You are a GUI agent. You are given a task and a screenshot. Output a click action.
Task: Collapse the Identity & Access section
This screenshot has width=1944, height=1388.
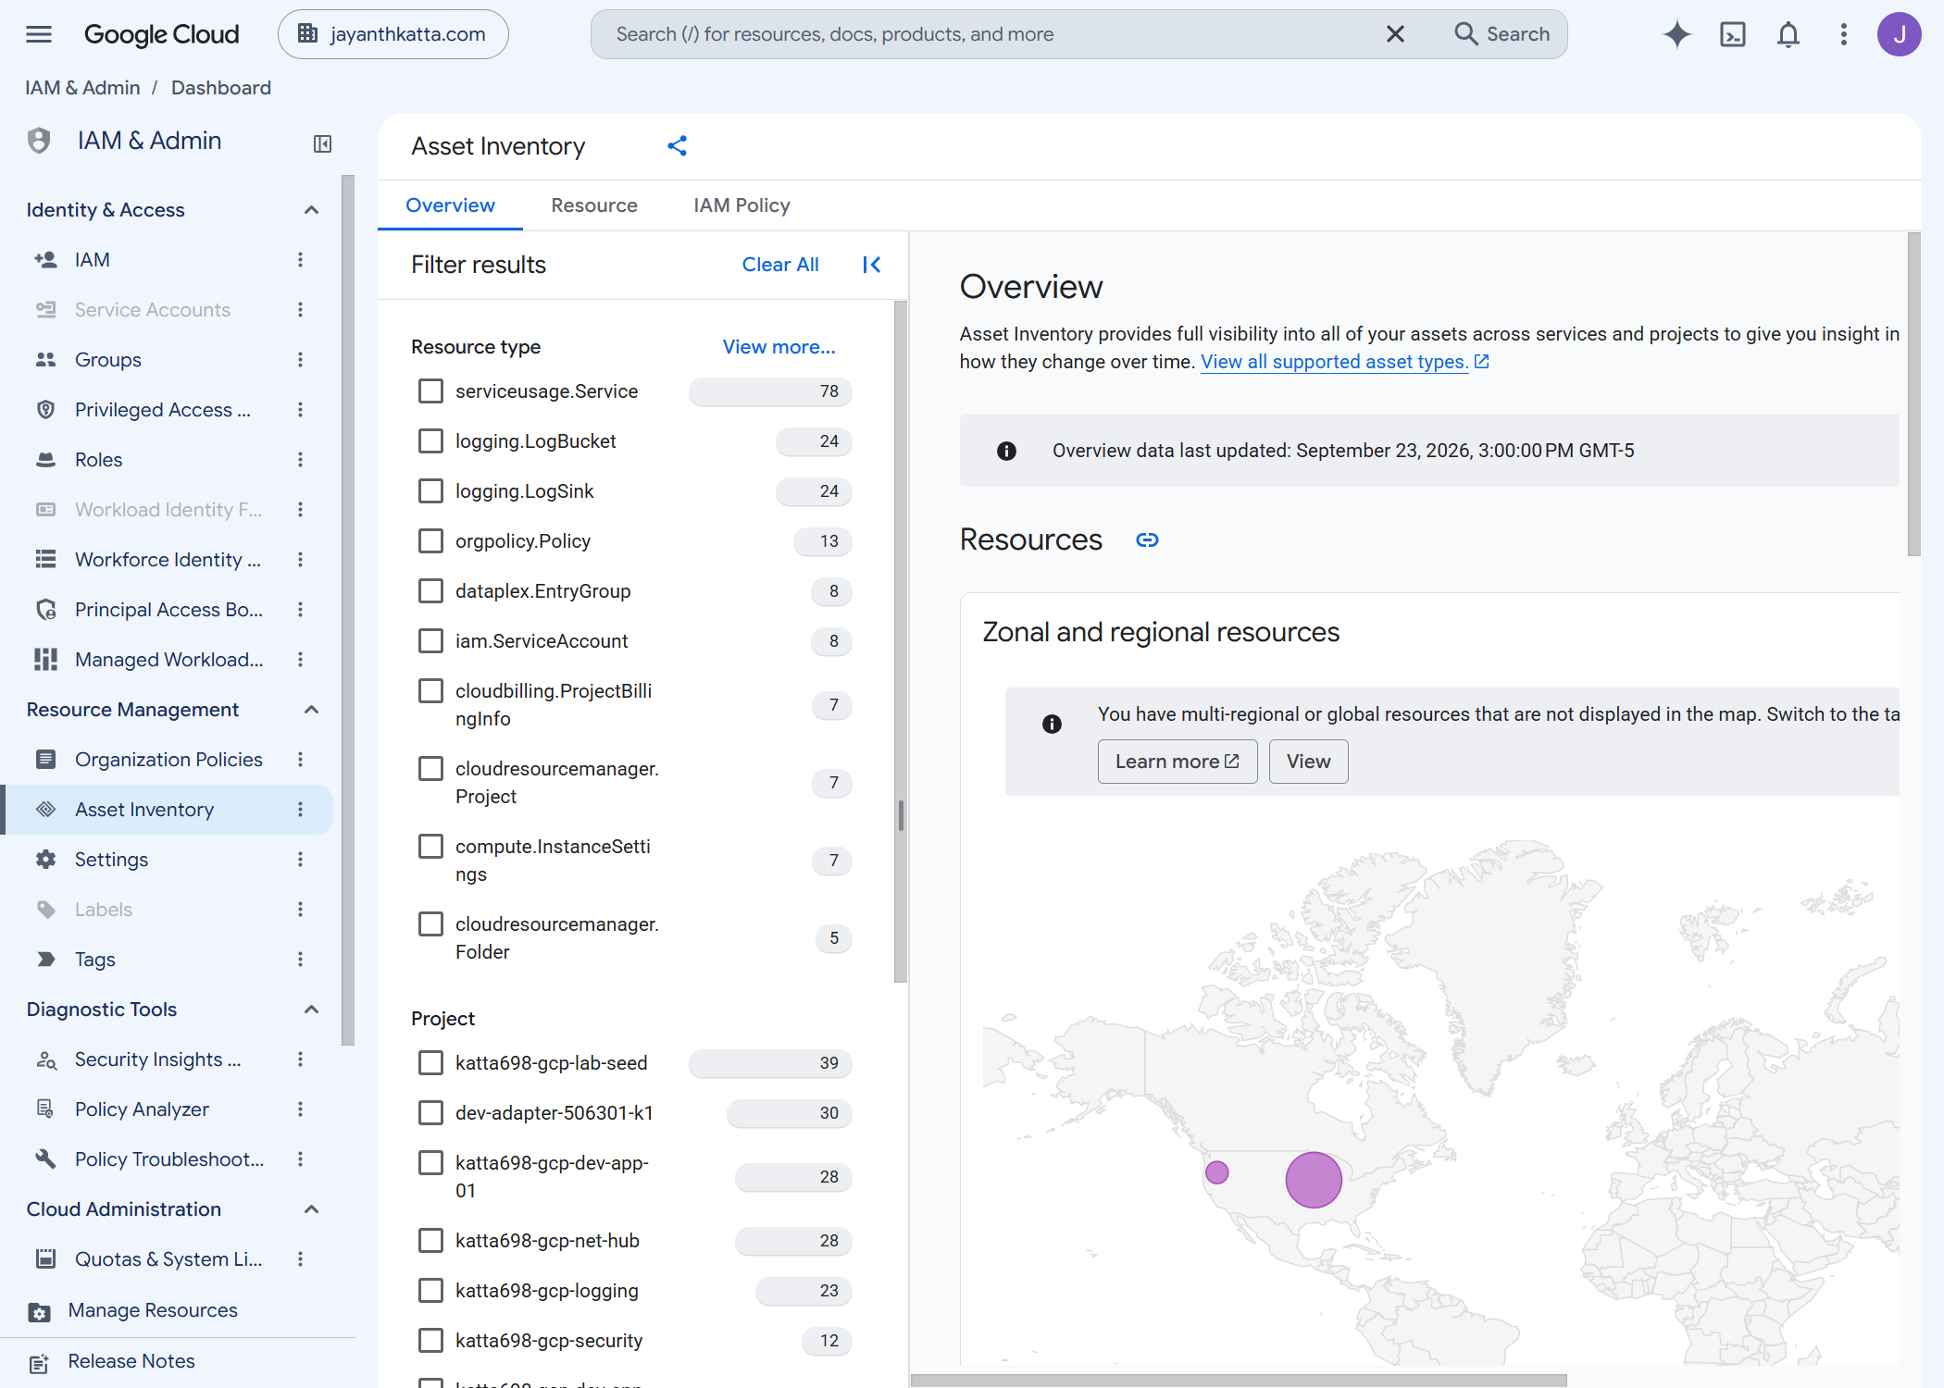coord(312,210)
